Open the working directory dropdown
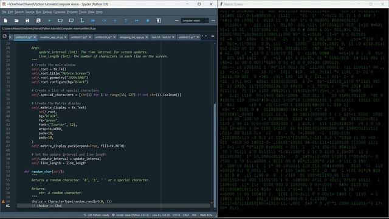The height and width of the screenshot is (219, 389). click(207, 21)
